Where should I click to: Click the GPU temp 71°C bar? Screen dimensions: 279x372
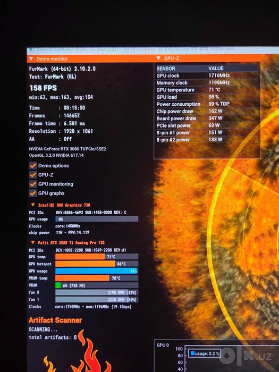click(x=97, y=257)
